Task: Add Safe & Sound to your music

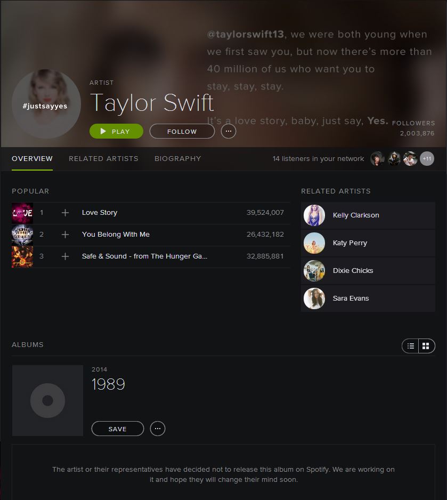Action: pyautogui.click(x=65, y=256)
